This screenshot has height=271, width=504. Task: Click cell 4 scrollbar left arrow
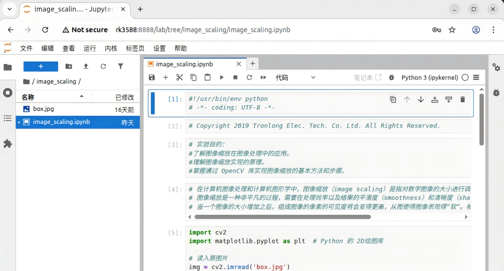coord(190,217)
